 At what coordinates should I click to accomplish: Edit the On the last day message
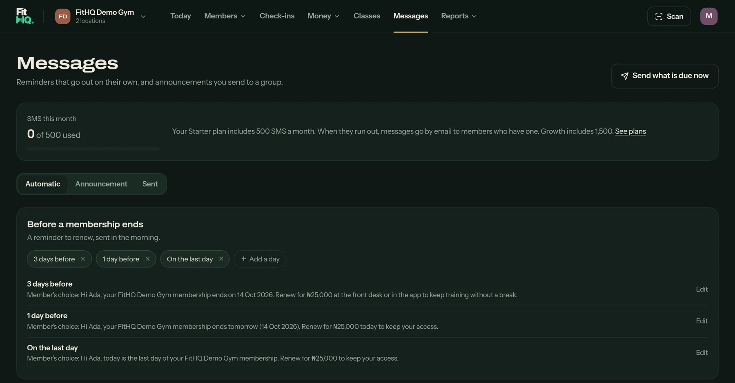pyautogui.click(x=702, y=352)
